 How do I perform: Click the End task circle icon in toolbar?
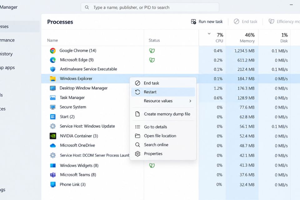click(x=237, y=22)
